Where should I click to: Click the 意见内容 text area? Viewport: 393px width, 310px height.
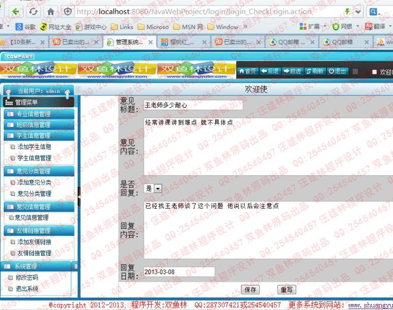tap(268, 147)
